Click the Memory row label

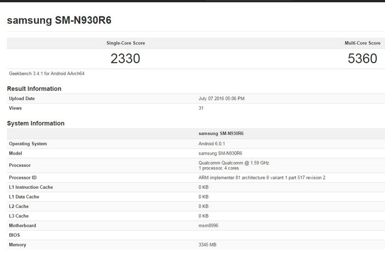click(x=18, y=245)
